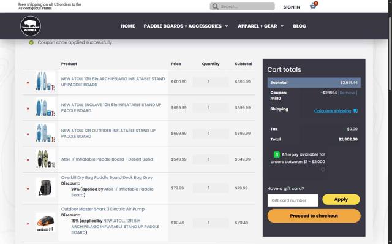Click the Cart totals heading

pos(284,69)
